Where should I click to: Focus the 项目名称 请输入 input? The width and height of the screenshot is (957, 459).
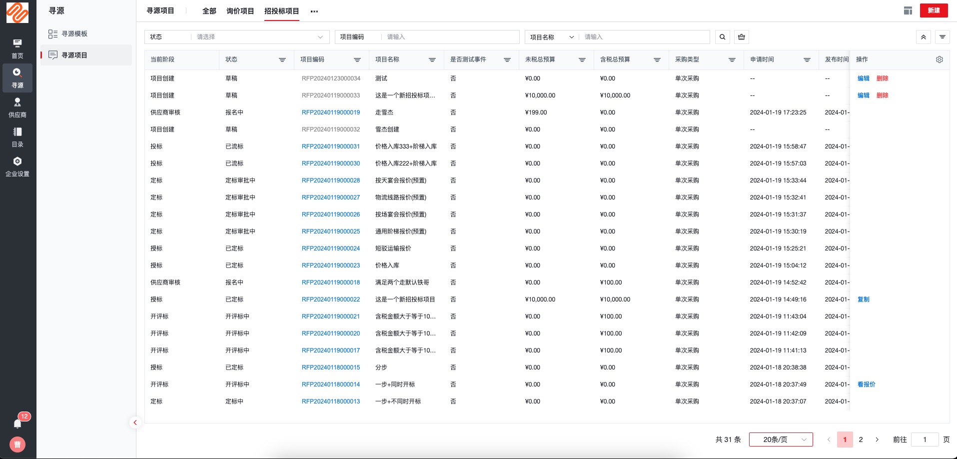tap(645, 37)
